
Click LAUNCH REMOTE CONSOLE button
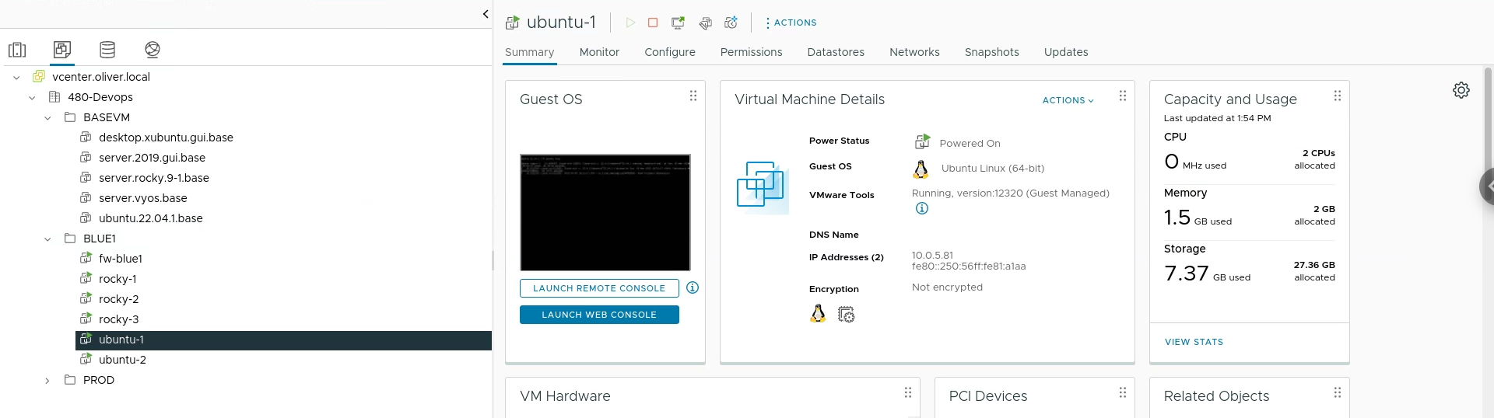pos(599,288)
